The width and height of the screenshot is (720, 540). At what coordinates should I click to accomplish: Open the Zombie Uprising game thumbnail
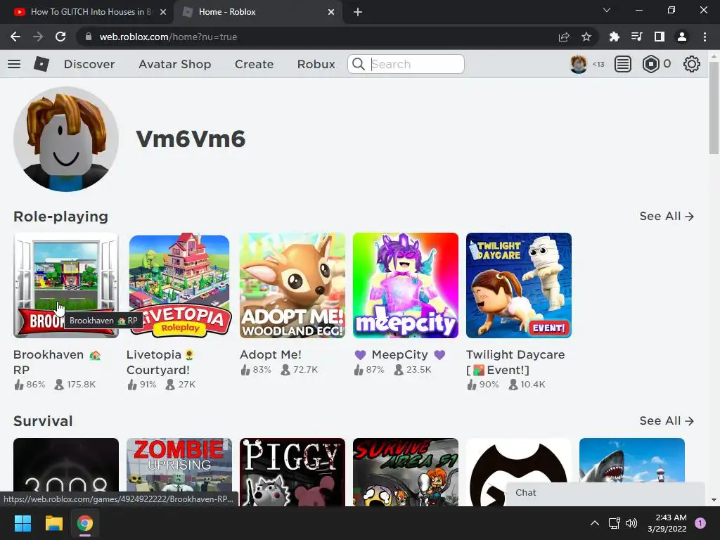[x=179, y=472]
